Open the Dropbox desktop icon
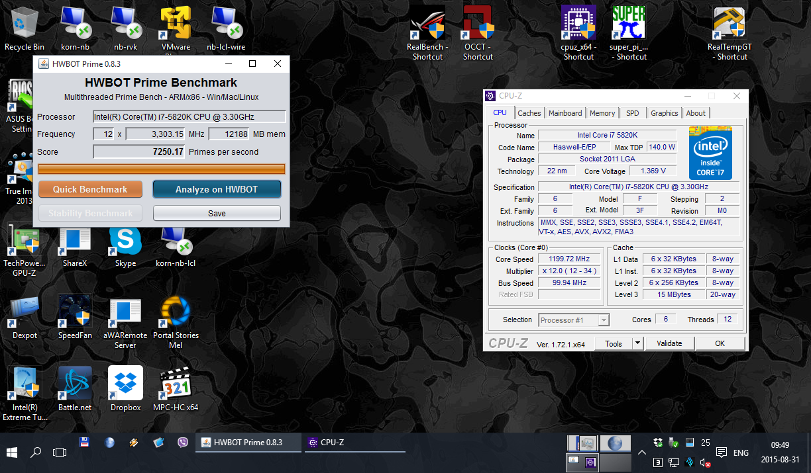This screenshot has width=811, height=473. [125, 390]
